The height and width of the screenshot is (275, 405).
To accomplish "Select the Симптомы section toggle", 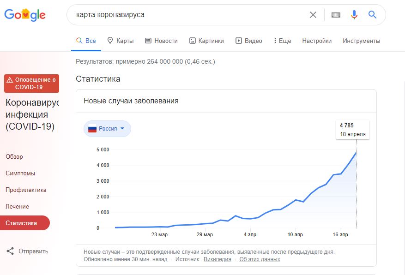I will [20, 173].
